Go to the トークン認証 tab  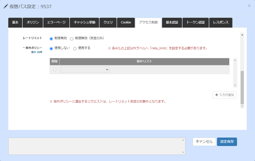(196, 23)
